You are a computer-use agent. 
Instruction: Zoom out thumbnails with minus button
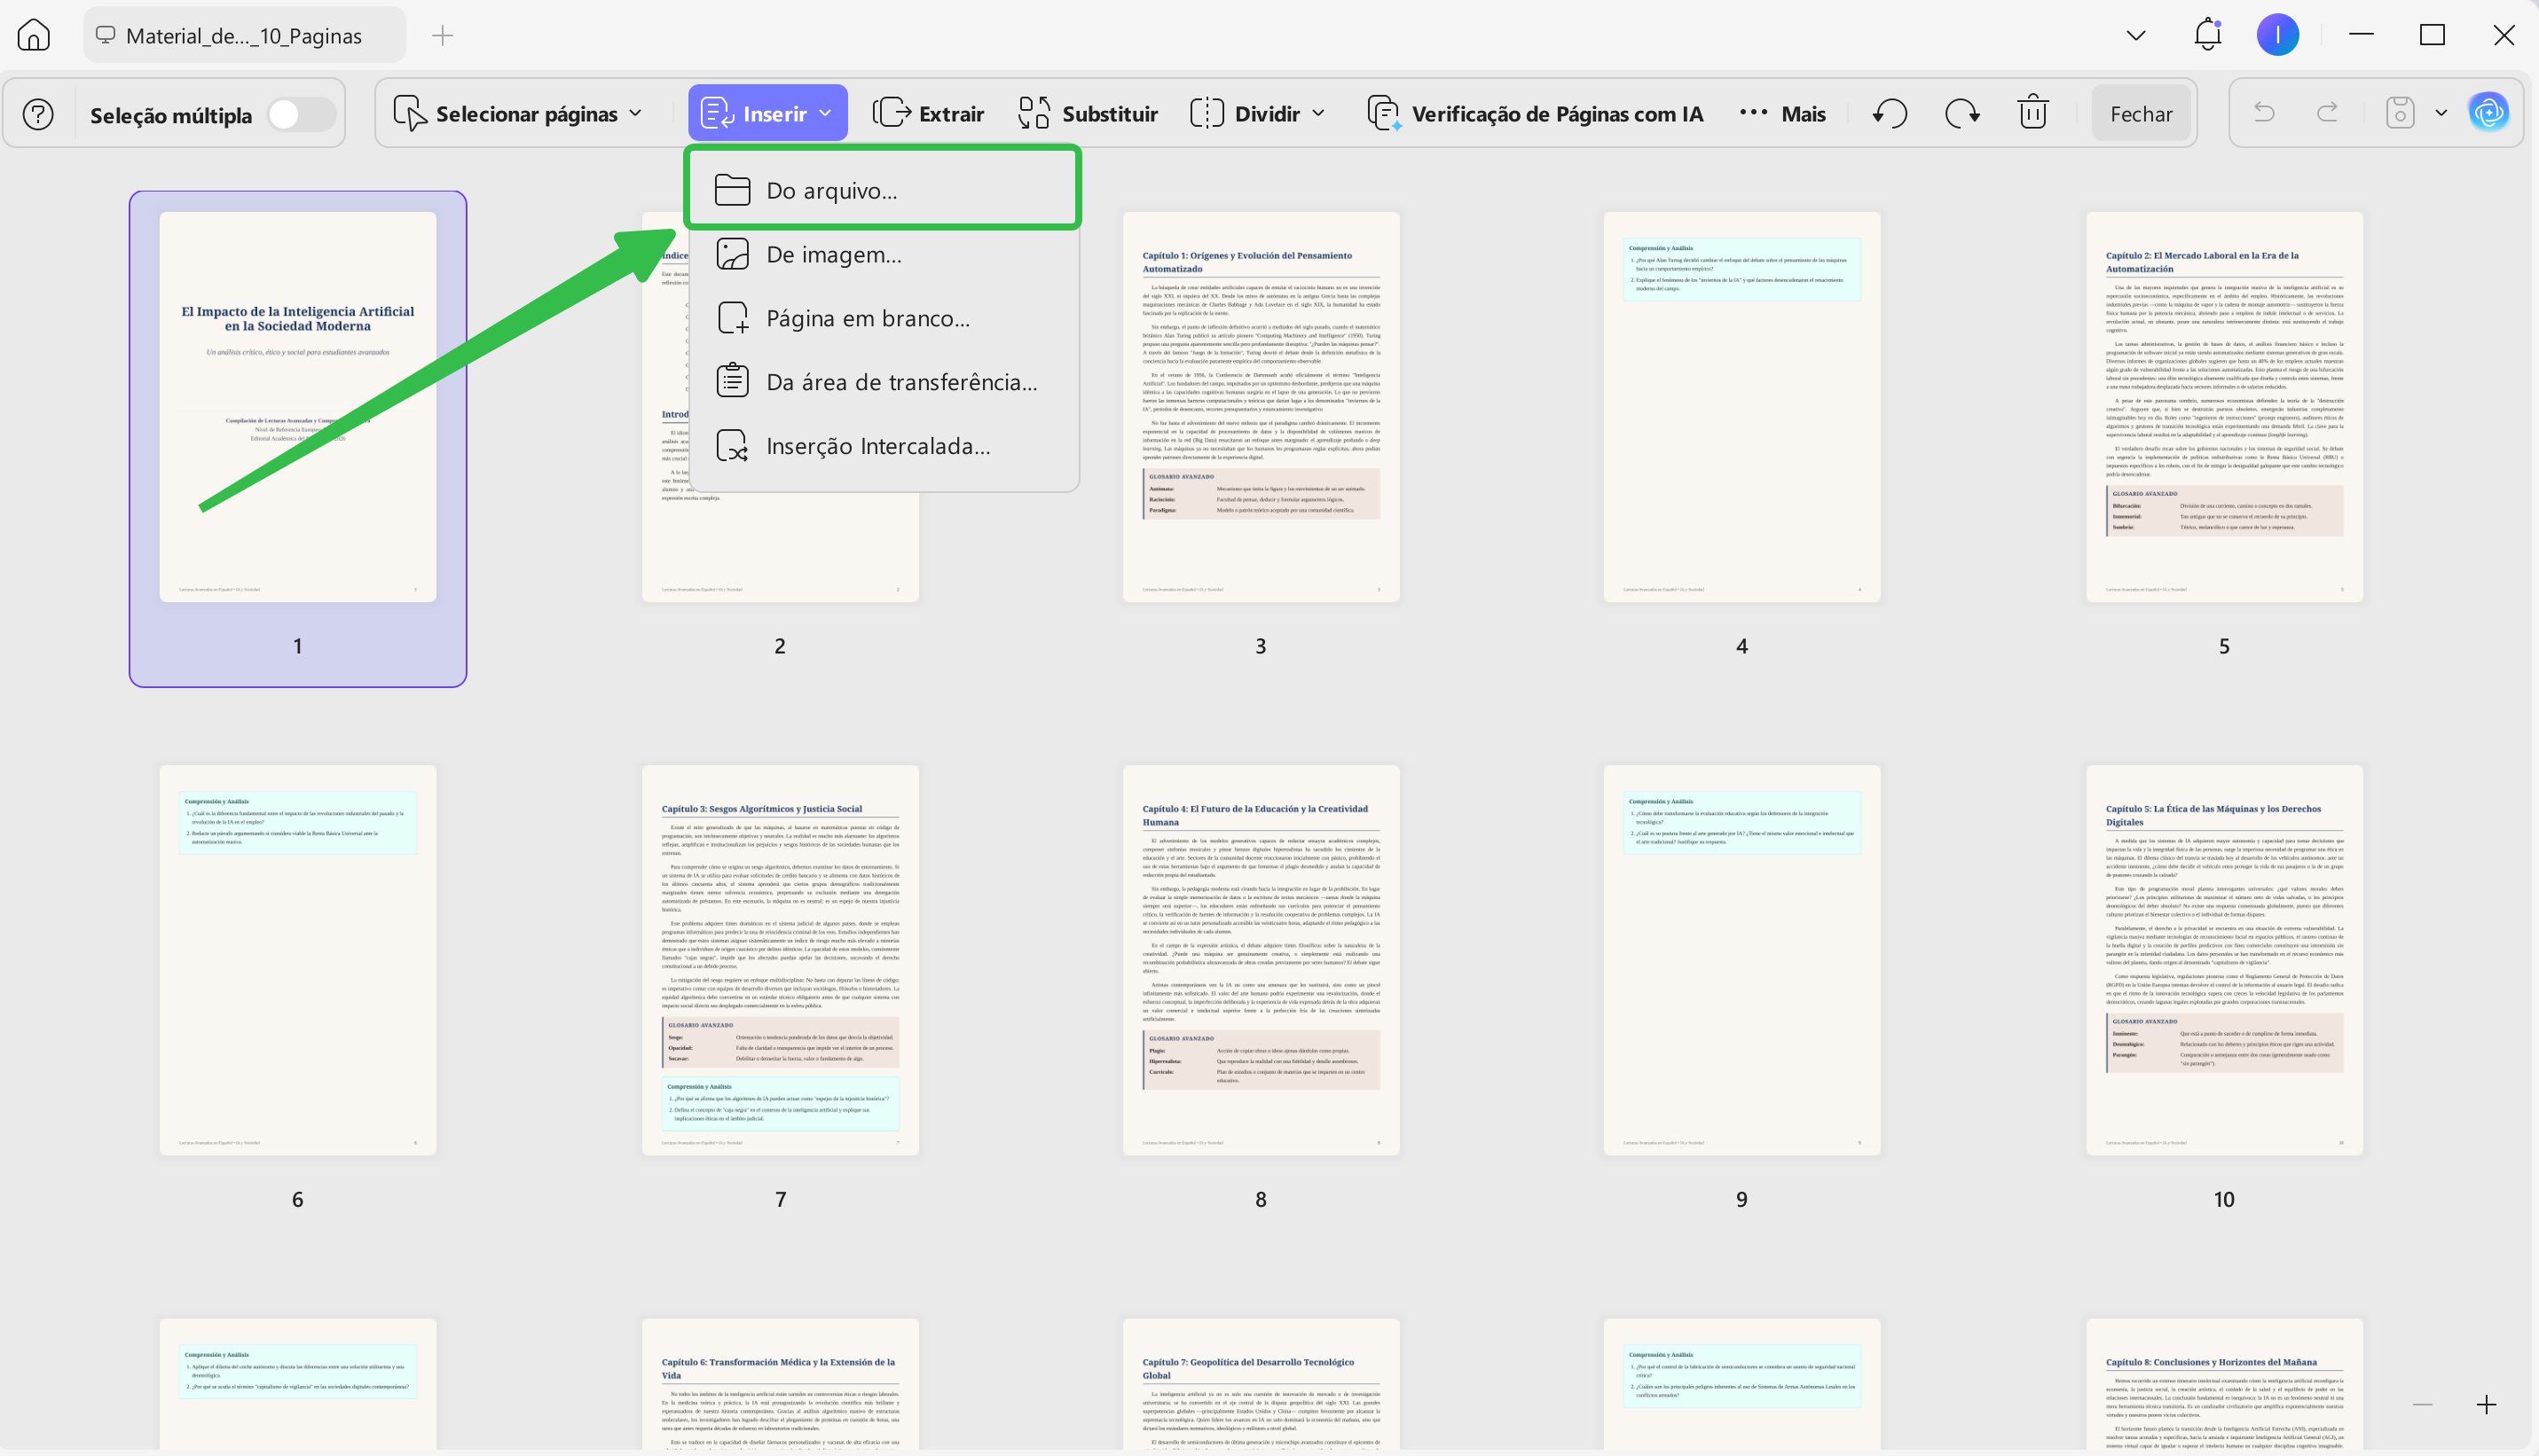(x=2422, y=1404)
